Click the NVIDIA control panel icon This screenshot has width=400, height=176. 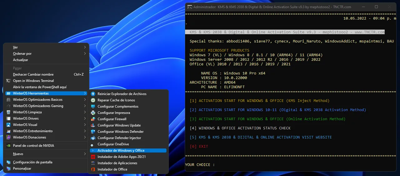click(8, 145)
